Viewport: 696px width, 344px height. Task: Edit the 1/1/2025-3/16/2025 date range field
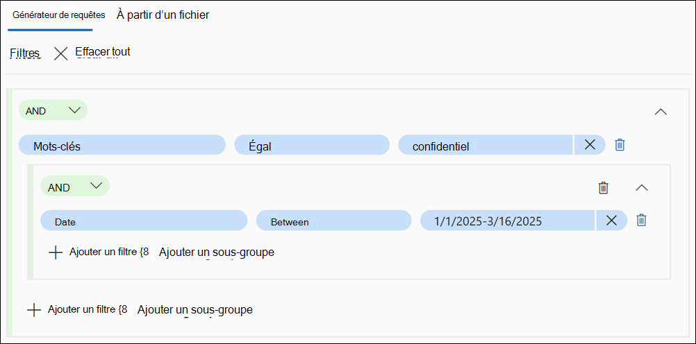(x=506, y=221)
